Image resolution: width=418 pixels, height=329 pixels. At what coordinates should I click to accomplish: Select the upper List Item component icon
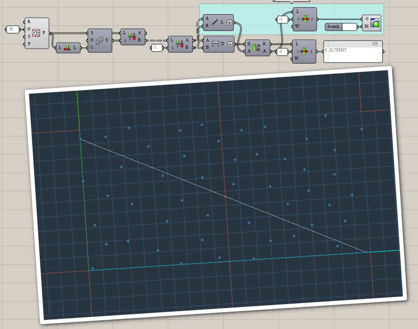pos(305,19)
